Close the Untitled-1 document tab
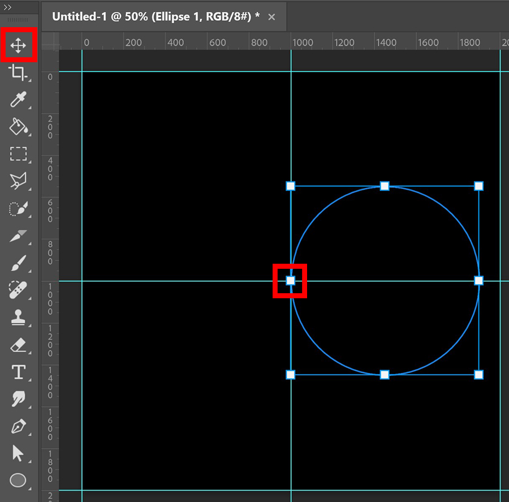This screenshot has width=509, height=502. pyautogui.click(x=271, y=17)
